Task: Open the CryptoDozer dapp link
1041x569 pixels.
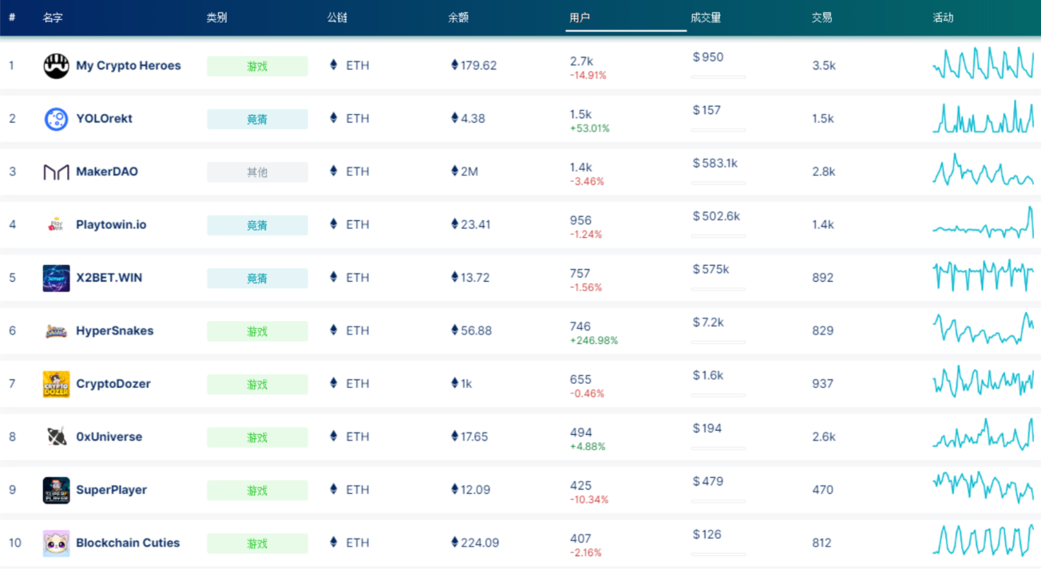Action: pyautogui.click(x=113, y=384)
